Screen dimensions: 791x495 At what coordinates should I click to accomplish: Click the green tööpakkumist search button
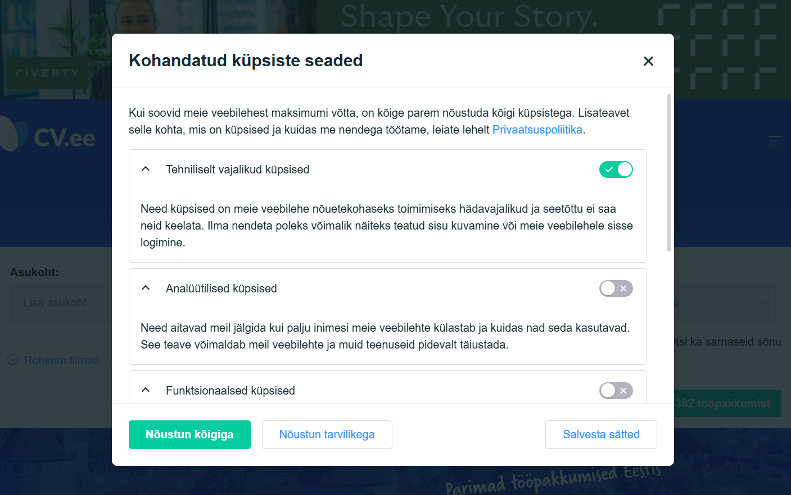tap(728, 404)
